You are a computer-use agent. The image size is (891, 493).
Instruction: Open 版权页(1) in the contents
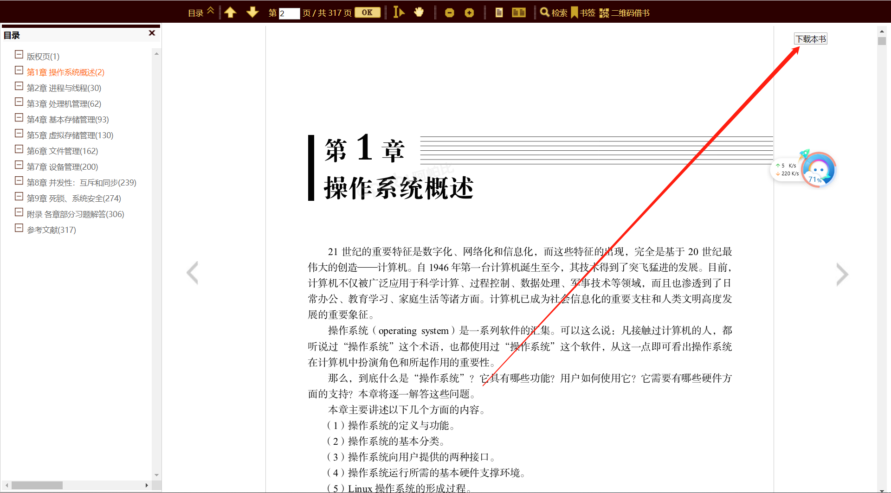43,57
